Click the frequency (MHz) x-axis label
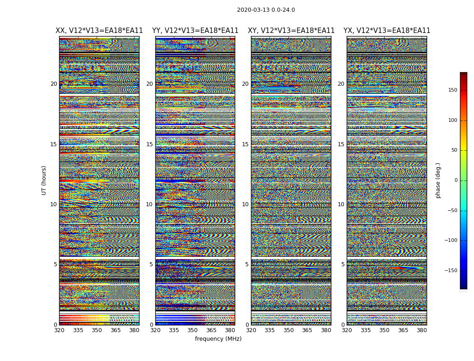474x361 pixels. pyautogui.click(x=218, y=339)
